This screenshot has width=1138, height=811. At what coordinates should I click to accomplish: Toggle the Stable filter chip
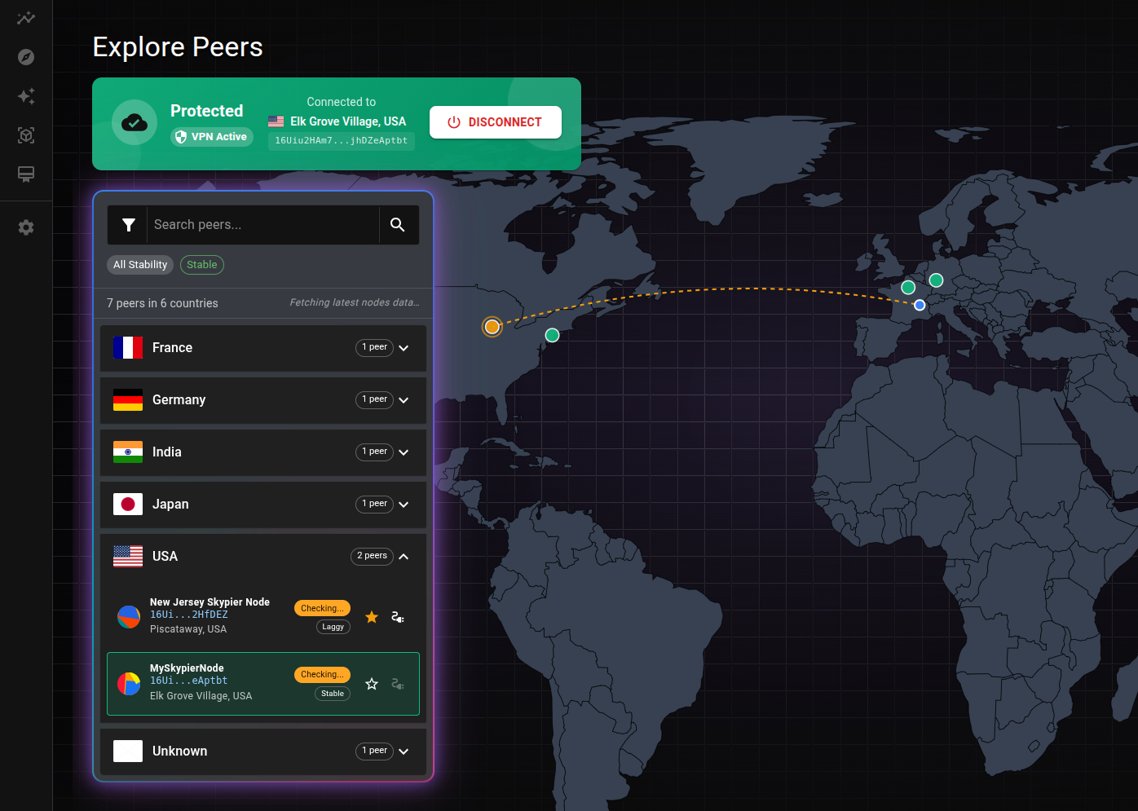tap(202, 265)
